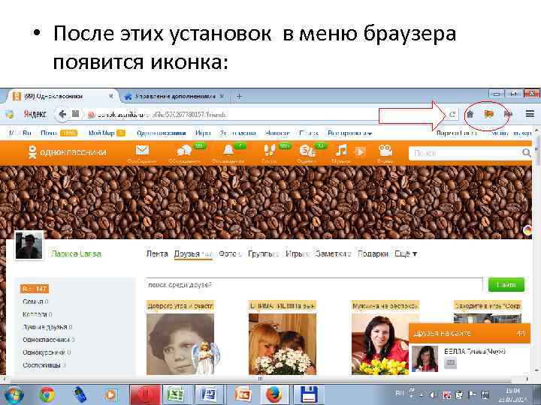Screen dimensions: 541x405
Task: Open the browser home page icon
Action: 470,114
